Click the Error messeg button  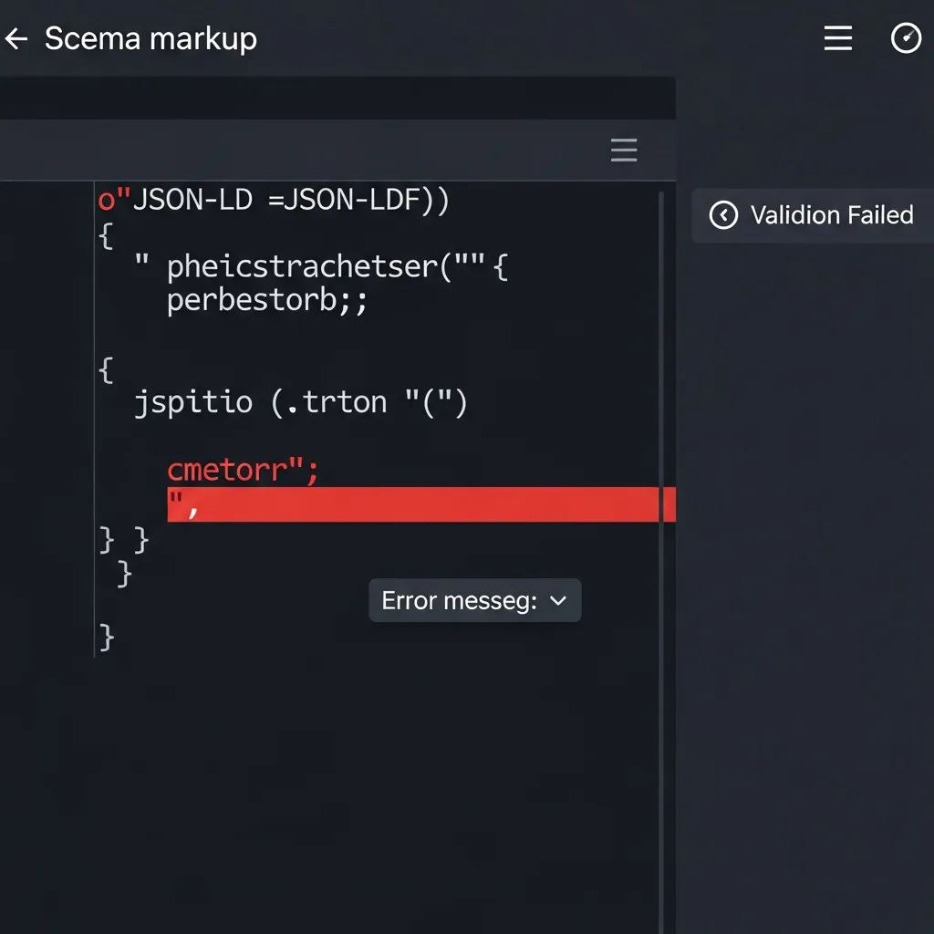coord(474,600)
